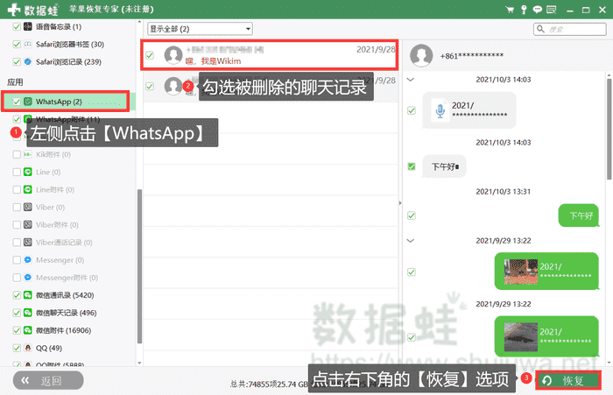Select 微信通讯录 (5420) category
613x395 pixels.
point(65,295)
